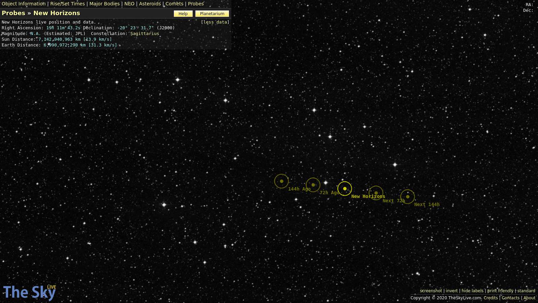Click the Declination value -20° 23' 31.7"
Screen dimensions: 538x303
[x=136, y=28]
